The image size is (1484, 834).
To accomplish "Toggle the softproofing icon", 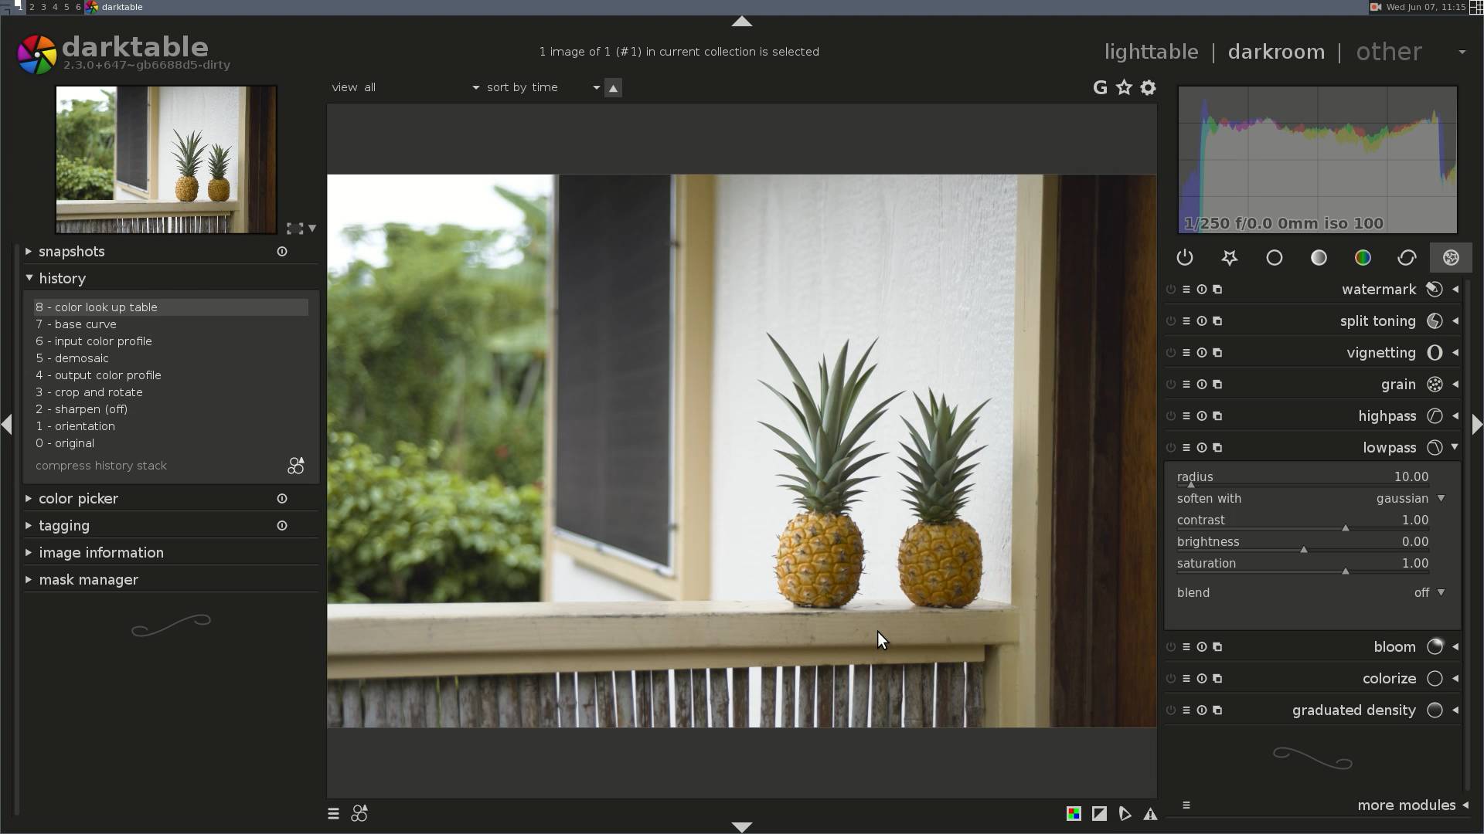I will [1125, 814].
